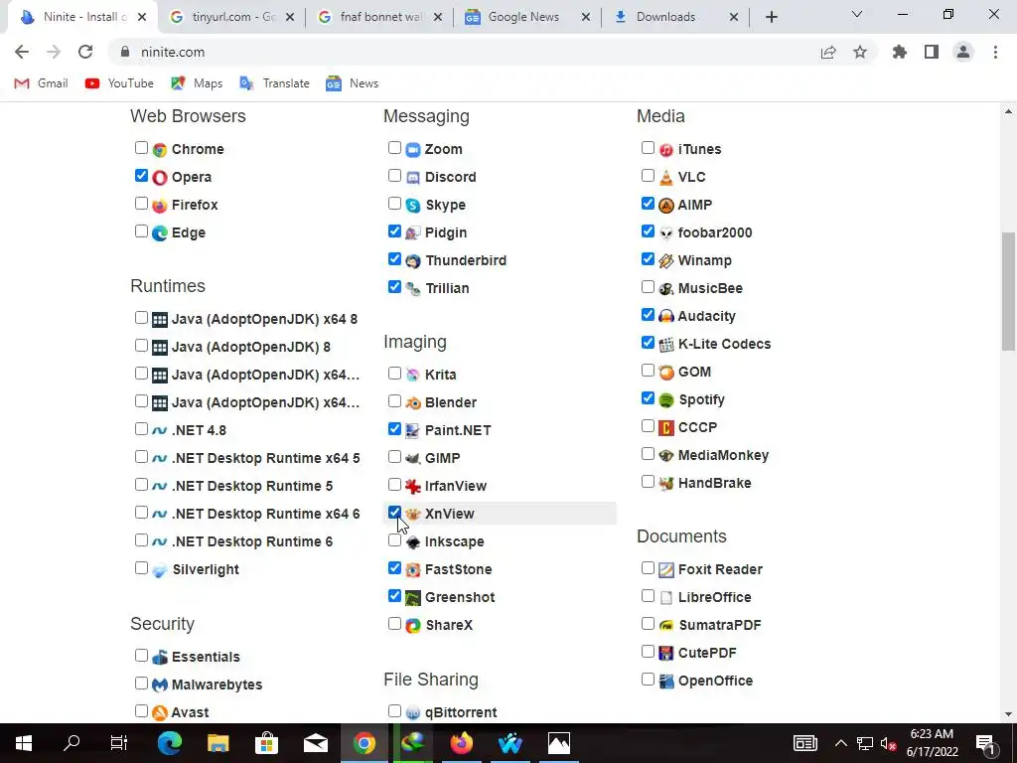
Task: Open the Maps bookmark
Action: [198, 83]
